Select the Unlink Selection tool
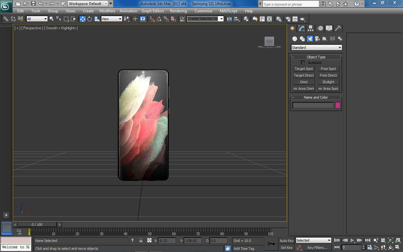Image resolution: width=403 pixels, height=252 pixels. (13, 19)
